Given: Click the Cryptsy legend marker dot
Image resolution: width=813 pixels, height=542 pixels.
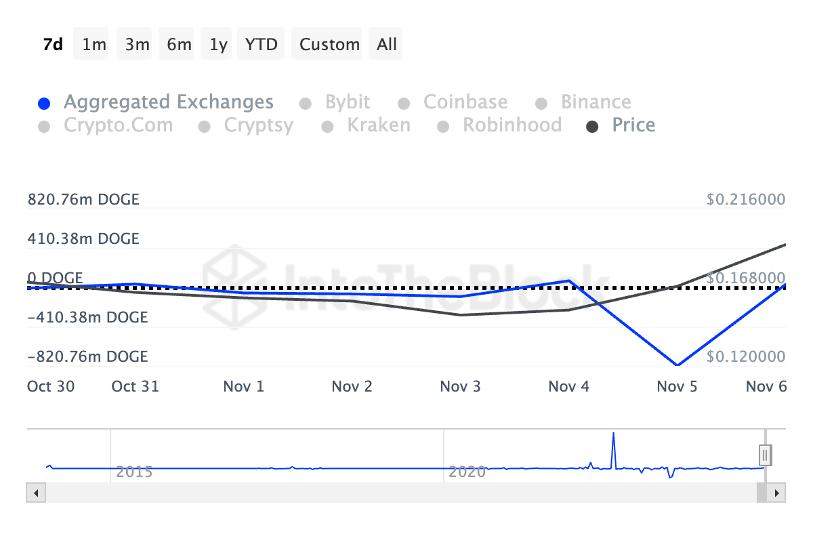Looking at the screenshot, I should click(x=205, y=127).
